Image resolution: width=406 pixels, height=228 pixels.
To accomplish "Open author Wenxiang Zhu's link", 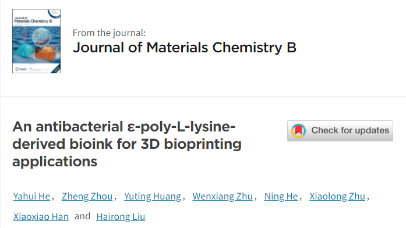I will click(x=223, y=197).
